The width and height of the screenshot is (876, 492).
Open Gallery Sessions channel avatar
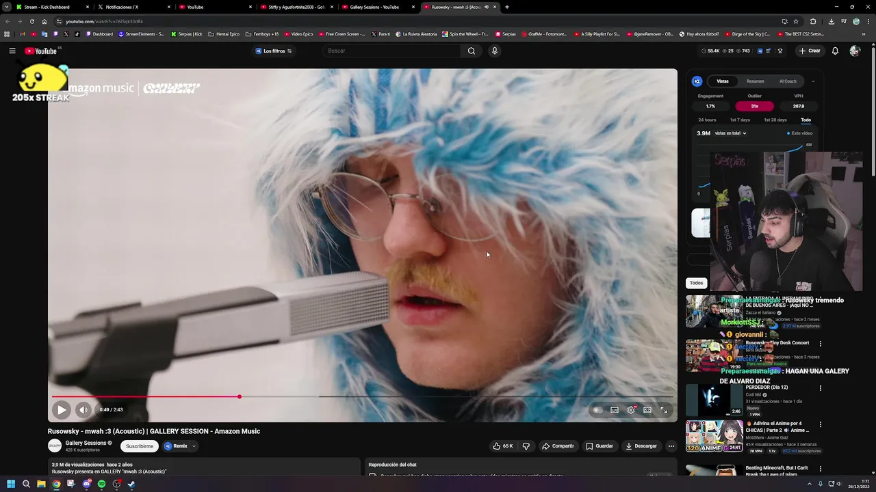point(55,446)
